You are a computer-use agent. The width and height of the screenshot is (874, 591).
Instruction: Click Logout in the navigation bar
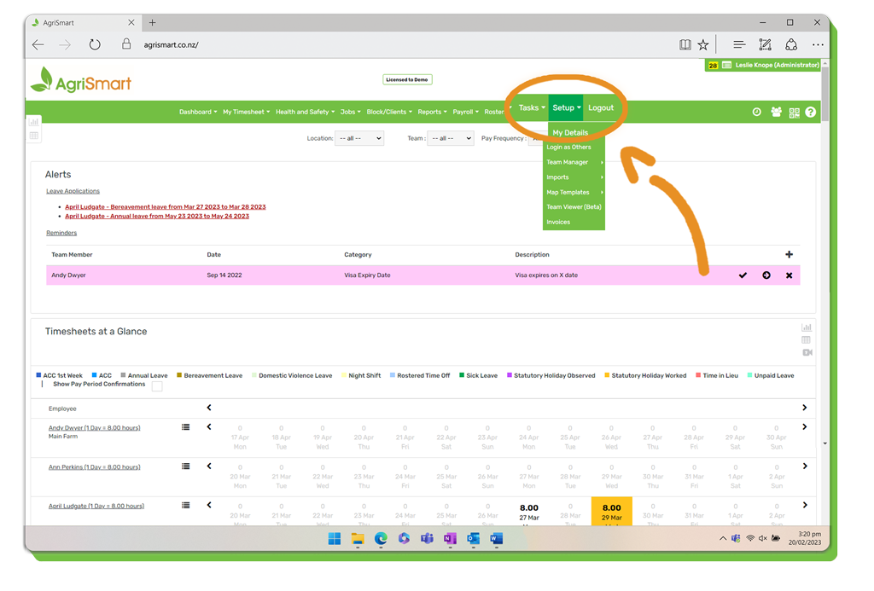pyautogui.click(x=601, y=108)
